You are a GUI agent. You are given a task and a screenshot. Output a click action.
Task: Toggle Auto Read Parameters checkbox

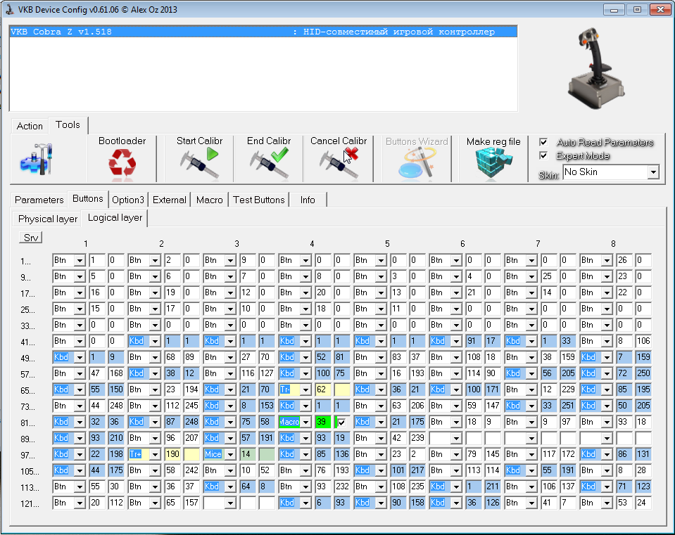point(543,142)
